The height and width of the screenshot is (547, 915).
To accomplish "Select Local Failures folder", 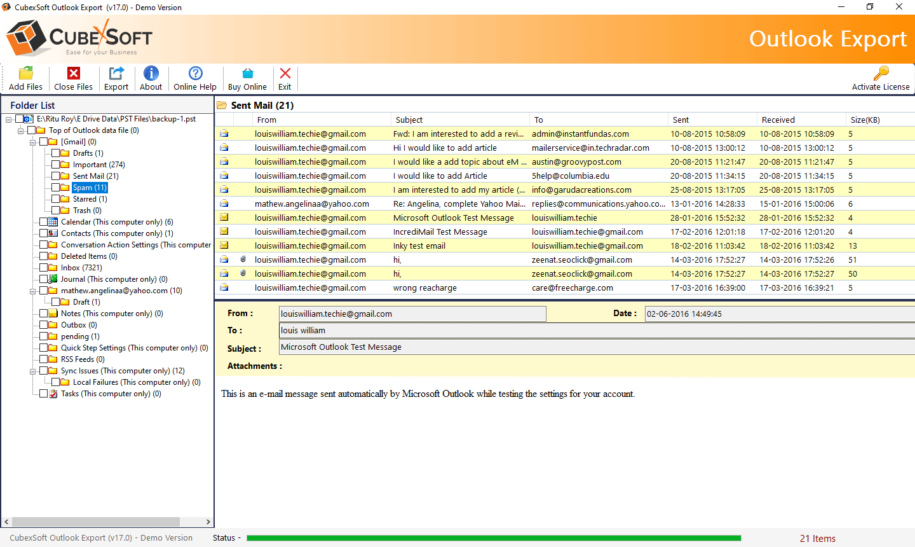I will 137,382.
